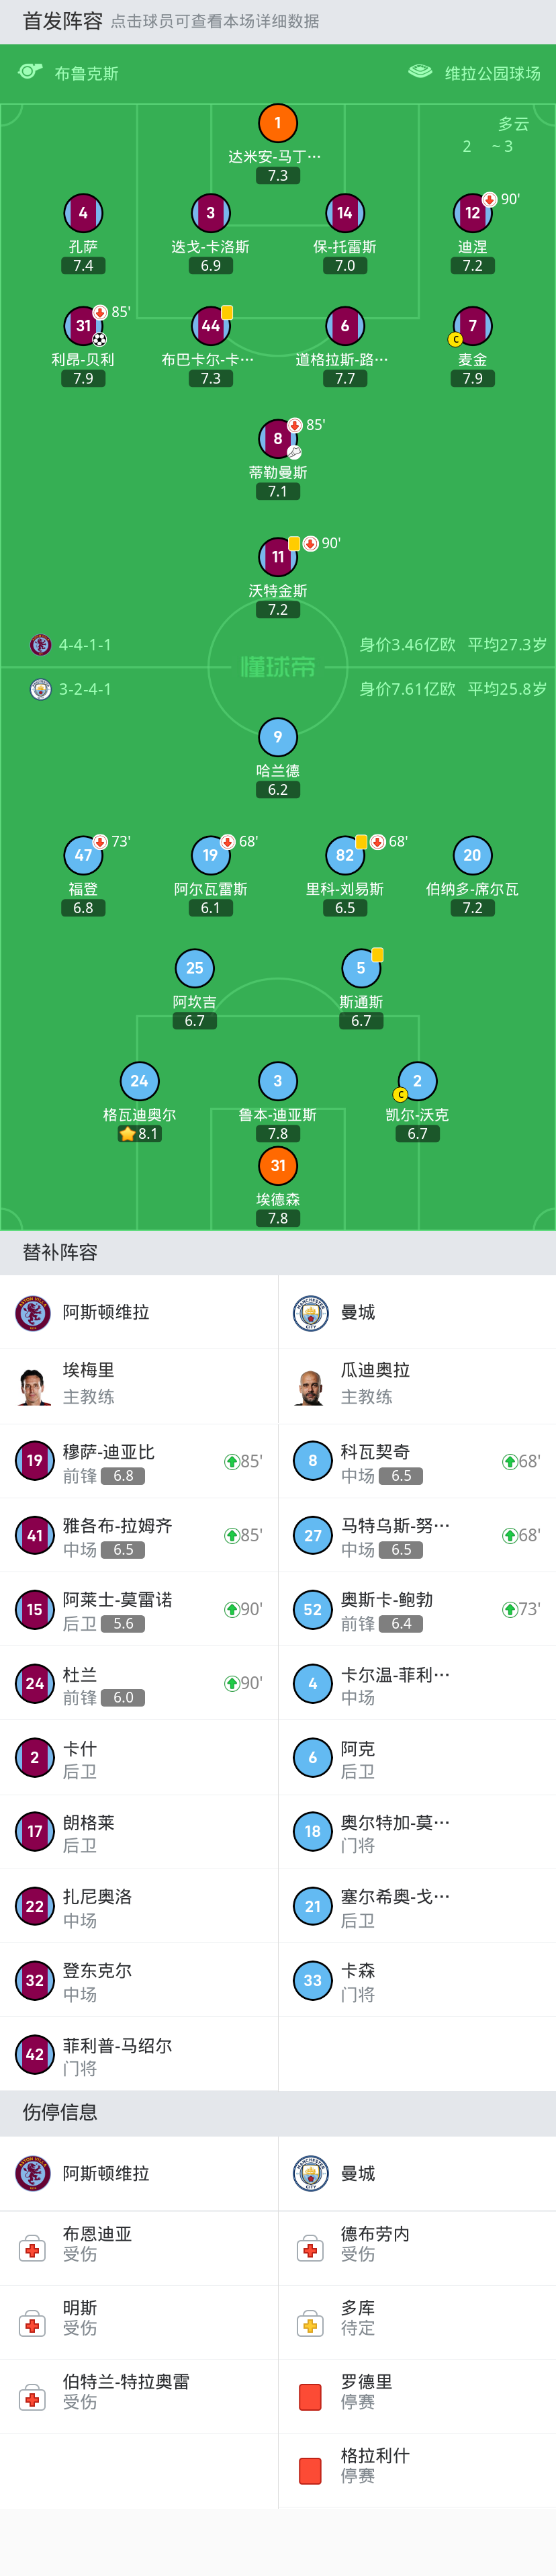Select 埃德森 number 31 goalkeeper icon
Screen dimensions: 556x2576
pos(278,1166)
